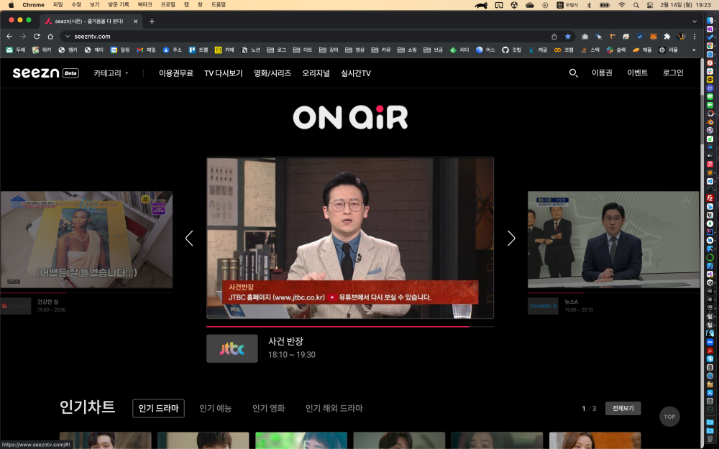Screen dimensions: 719x449
Task: Click the jtbc channel logo
Action: click(x=232, y=348)
